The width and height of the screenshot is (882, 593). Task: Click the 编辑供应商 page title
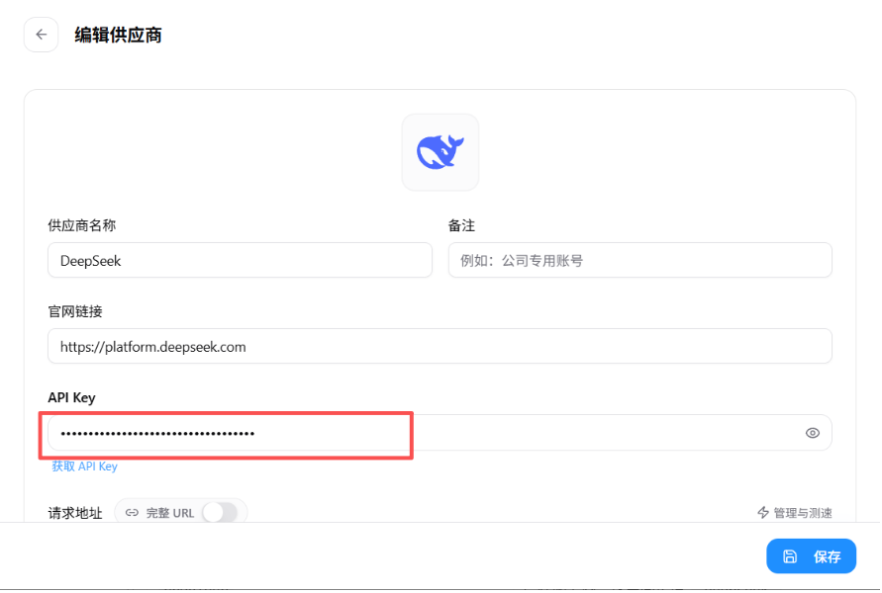[x=118, y=36]
